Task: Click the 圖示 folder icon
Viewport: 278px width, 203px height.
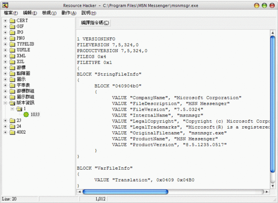Action: (12, 79)
